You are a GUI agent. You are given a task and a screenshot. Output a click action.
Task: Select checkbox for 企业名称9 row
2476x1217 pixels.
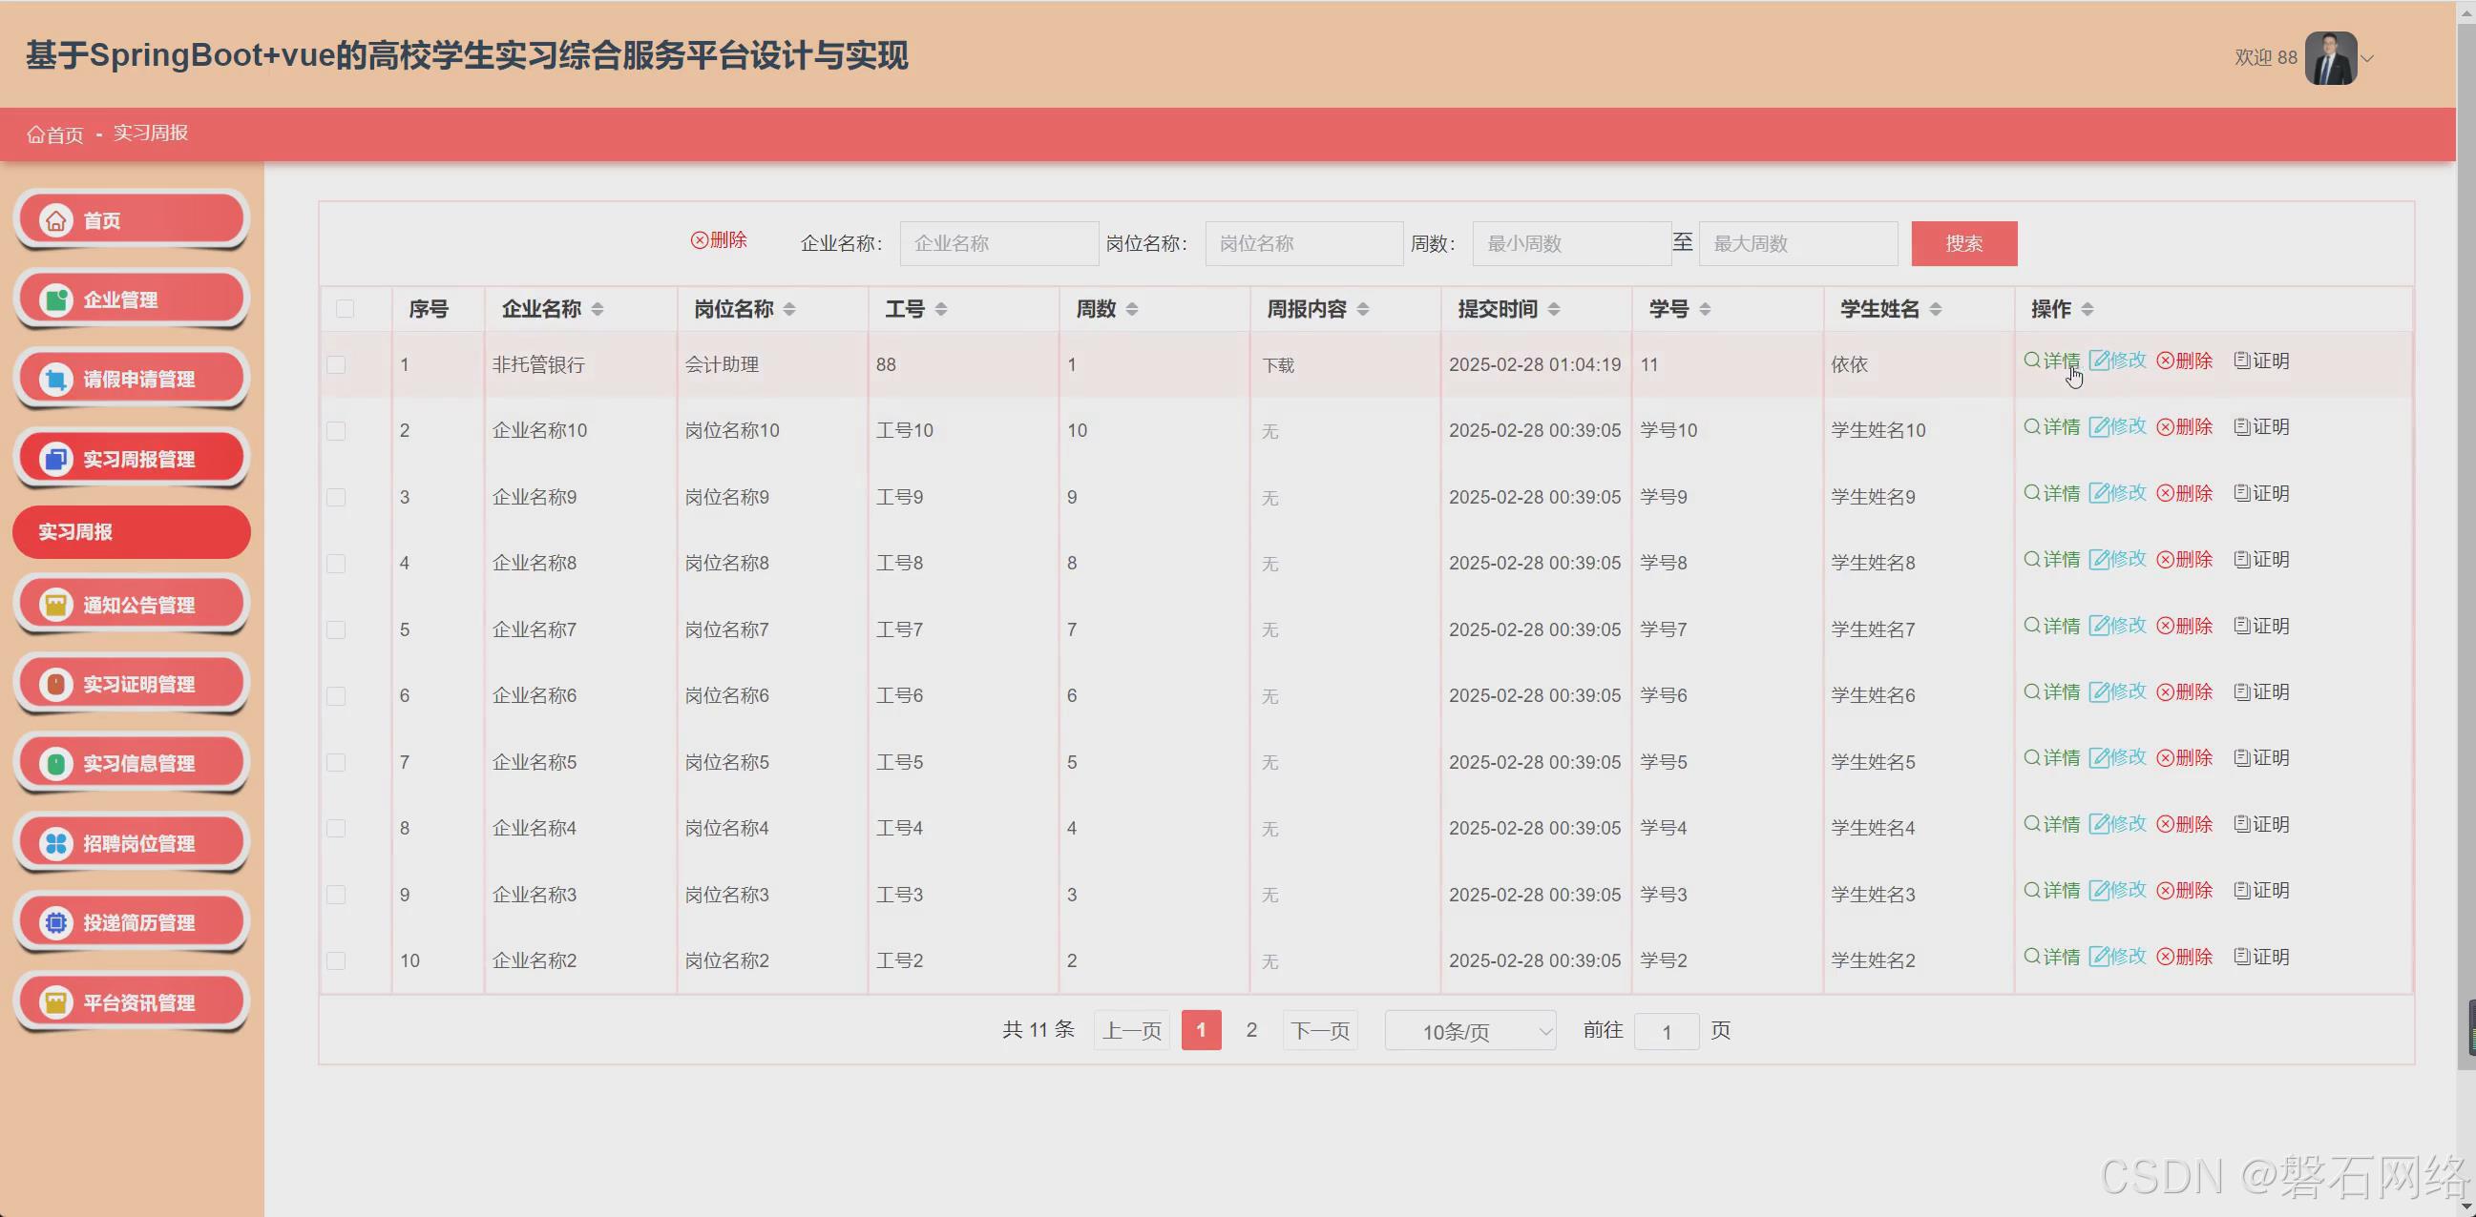[336, 498]
